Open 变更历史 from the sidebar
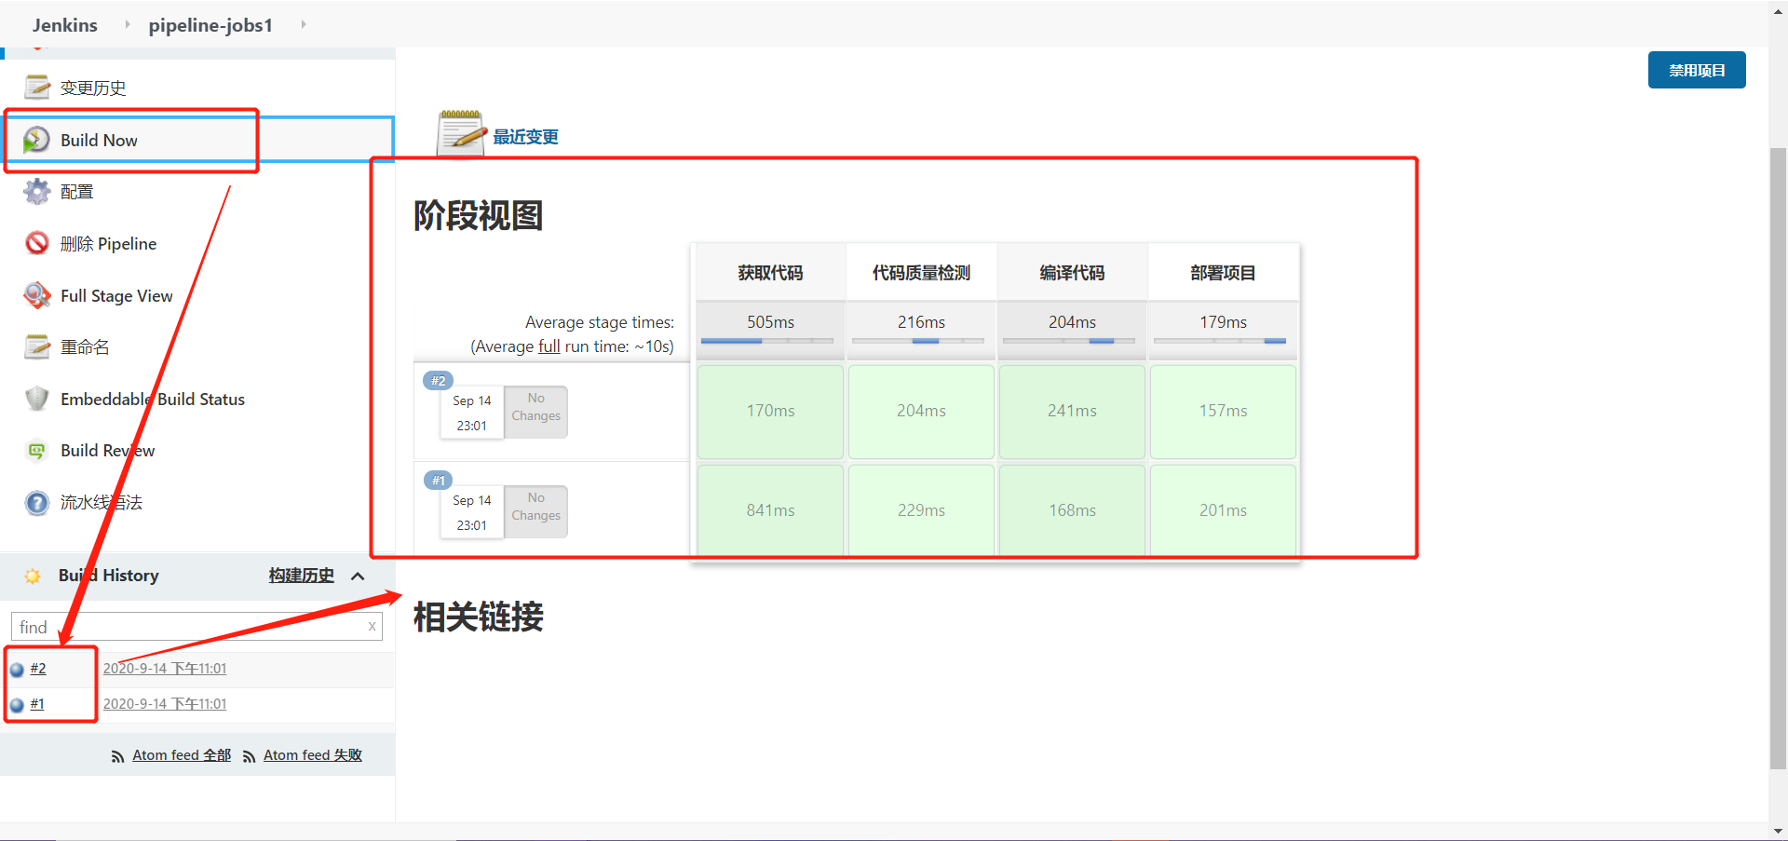Image resolution: width=1788 pixels, height=841 pixels. [x=93, y=88]
